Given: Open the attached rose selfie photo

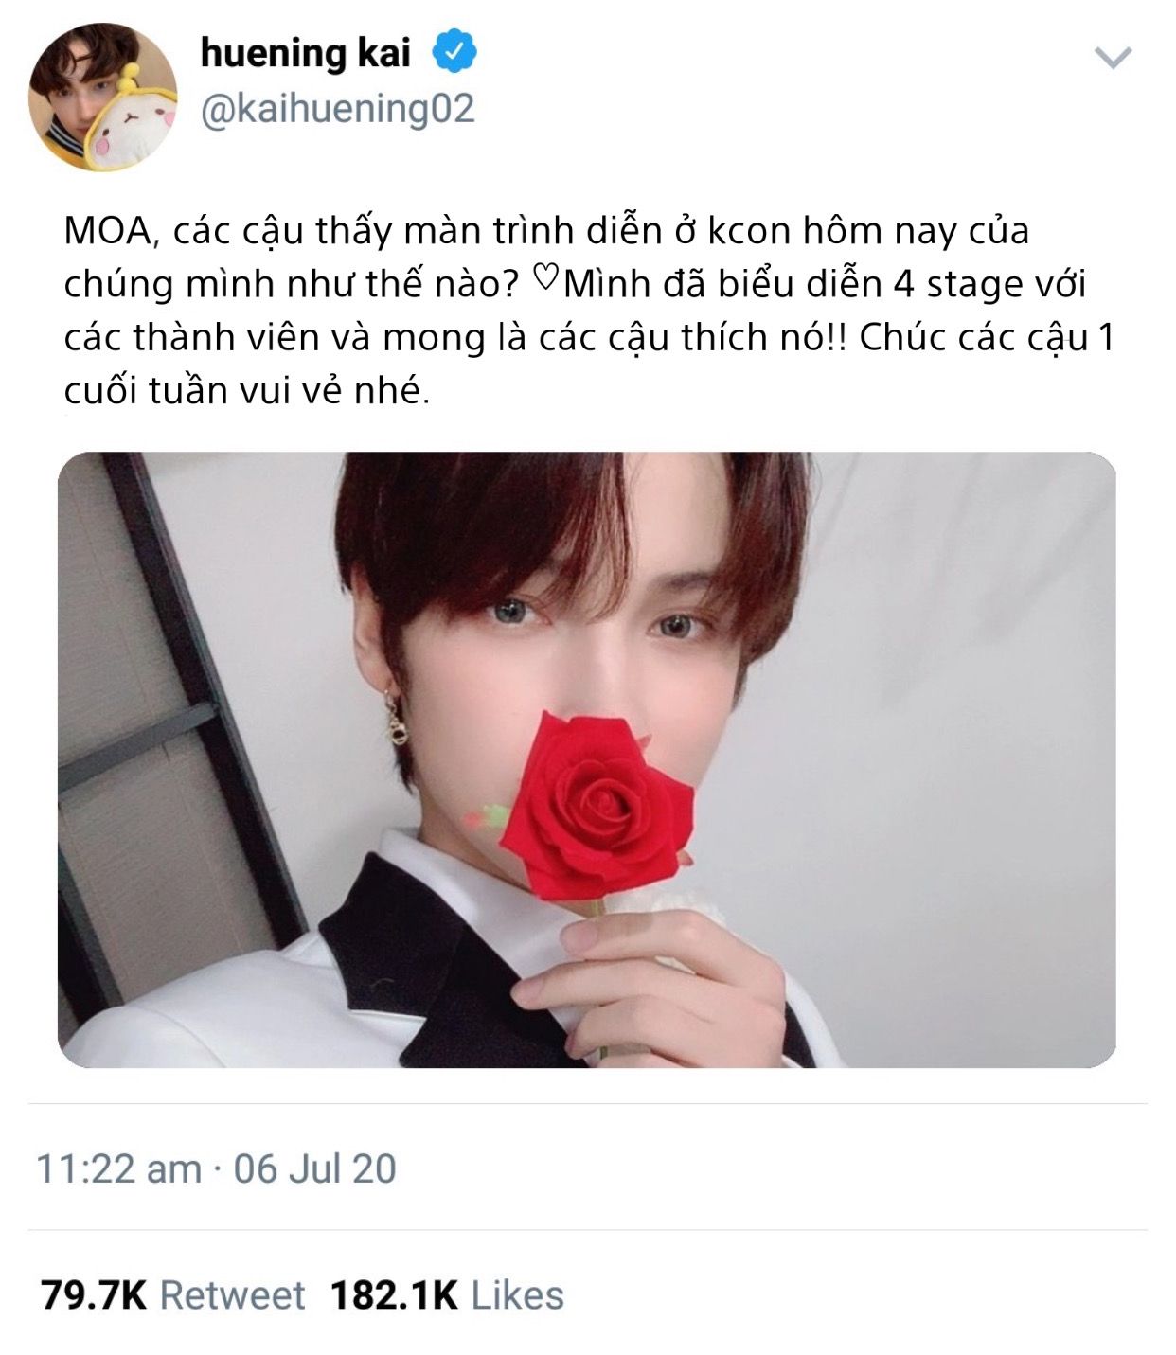Looking at the screenshot, I should (587, 759).
